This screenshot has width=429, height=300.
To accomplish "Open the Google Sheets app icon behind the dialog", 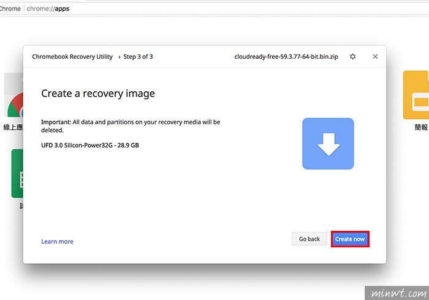I will 17,173.
